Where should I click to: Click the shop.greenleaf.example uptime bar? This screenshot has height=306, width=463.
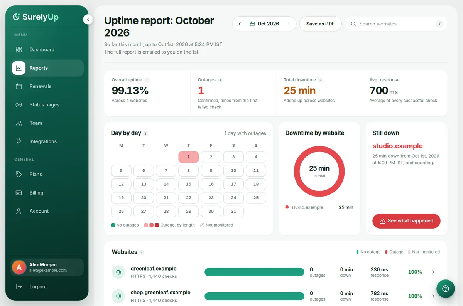(254, 296)
